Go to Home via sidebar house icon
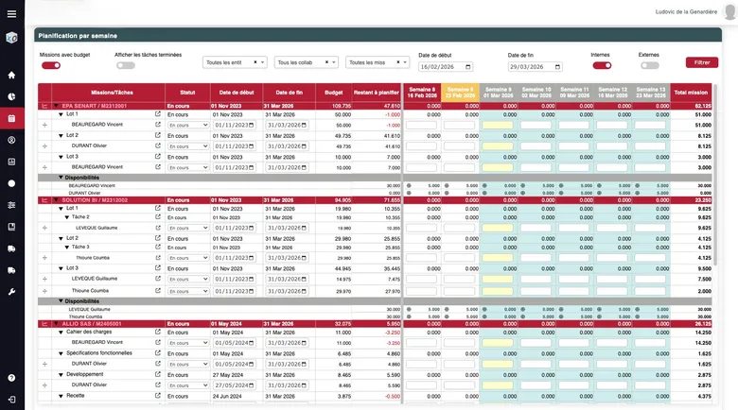This screenshot has height=410, width=738. (11, 75)
